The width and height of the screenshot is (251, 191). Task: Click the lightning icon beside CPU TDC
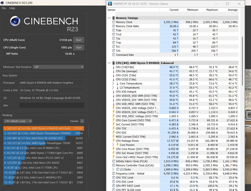click(x=114, y=129)
